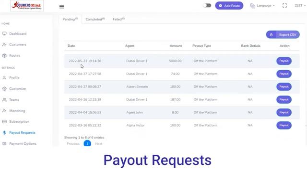The image size is (307, 172).
Task: Open Customers in sidebar
Action: [18, 44]
